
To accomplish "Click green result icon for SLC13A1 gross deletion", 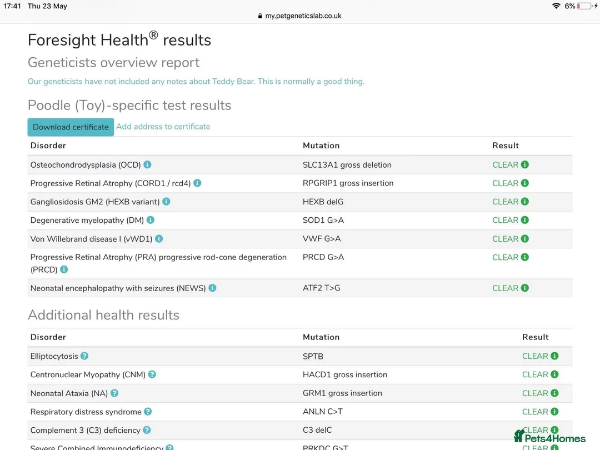I will 525,164.
